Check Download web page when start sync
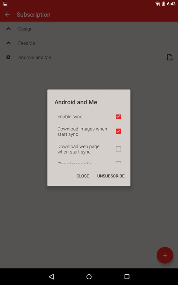Image resolution: width=178 pixels, height=285 pixels. 119,149
